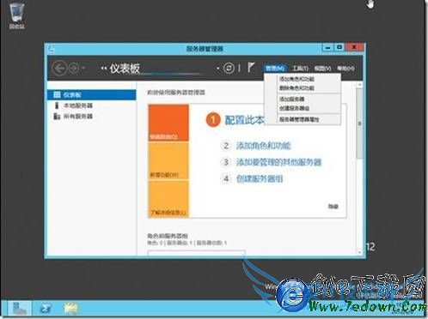Open the Recycle Bin desktop icon
This screenshot has width=428, height=319.
click(16, 15)
